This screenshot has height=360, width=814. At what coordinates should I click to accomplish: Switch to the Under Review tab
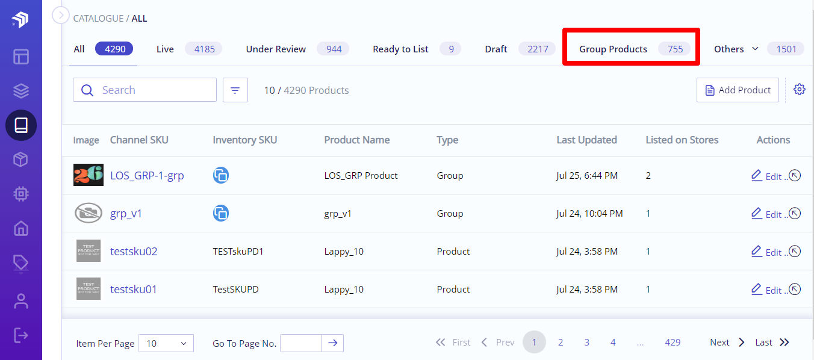[297, 49]
